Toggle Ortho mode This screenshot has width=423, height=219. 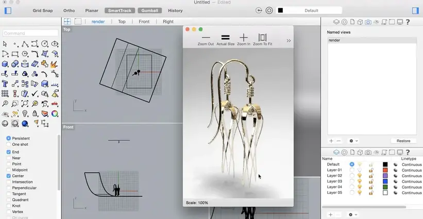click(x=69, y=10)
